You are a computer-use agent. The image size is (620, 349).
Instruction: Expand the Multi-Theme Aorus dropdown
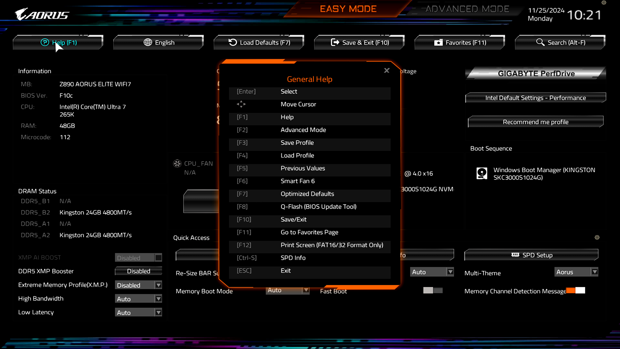click(594, 272)
